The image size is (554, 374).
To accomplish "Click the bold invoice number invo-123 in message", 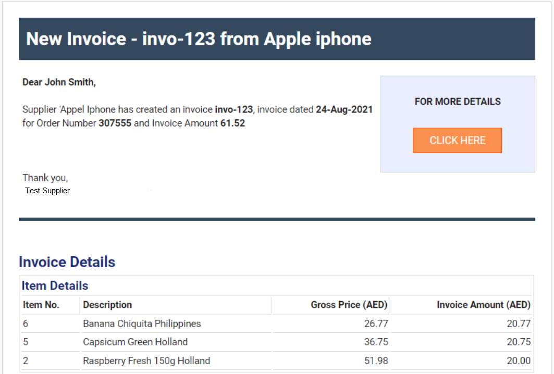I will pos(234,109).
